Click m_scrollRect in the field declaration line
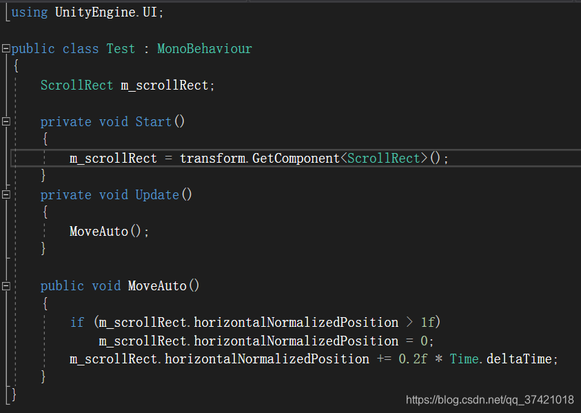Screen dimensions: 581x413 [x=165, y=85]
